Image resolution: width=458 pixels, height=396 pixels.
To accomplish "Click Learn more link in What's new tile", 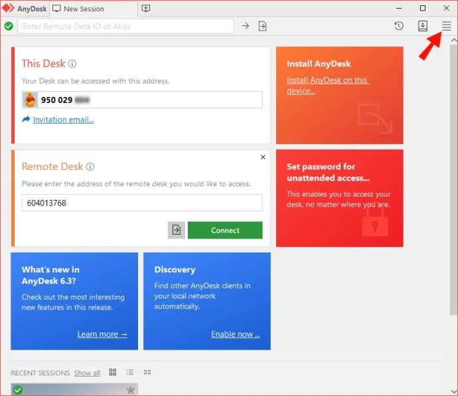I will [x=102, y=334].
